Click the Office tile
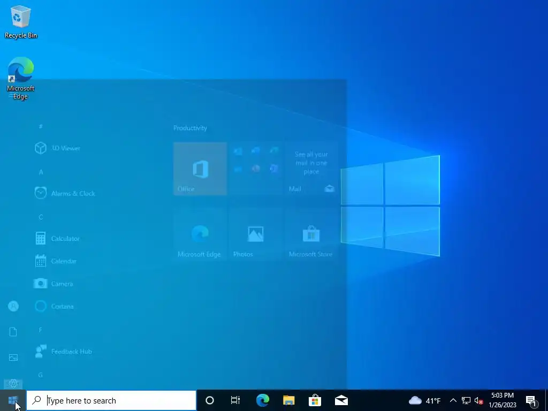Screen dimensions: 548x411 [200, 169]
